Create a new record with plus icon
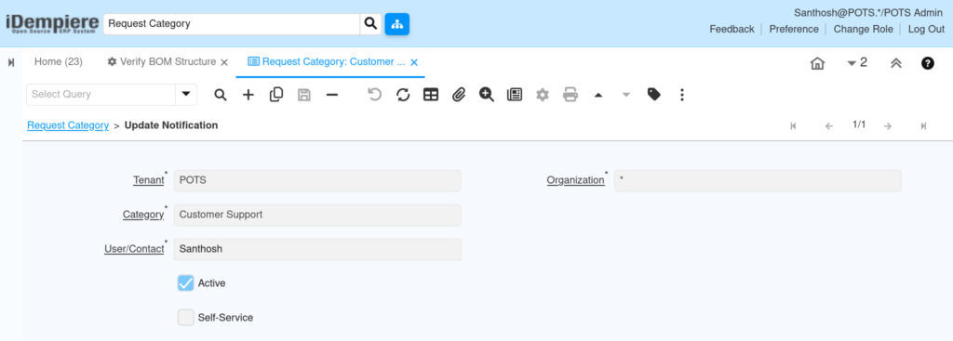953x341 pixels. pos(248,95)
